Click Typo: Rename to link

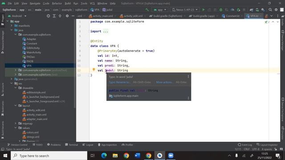120,82
